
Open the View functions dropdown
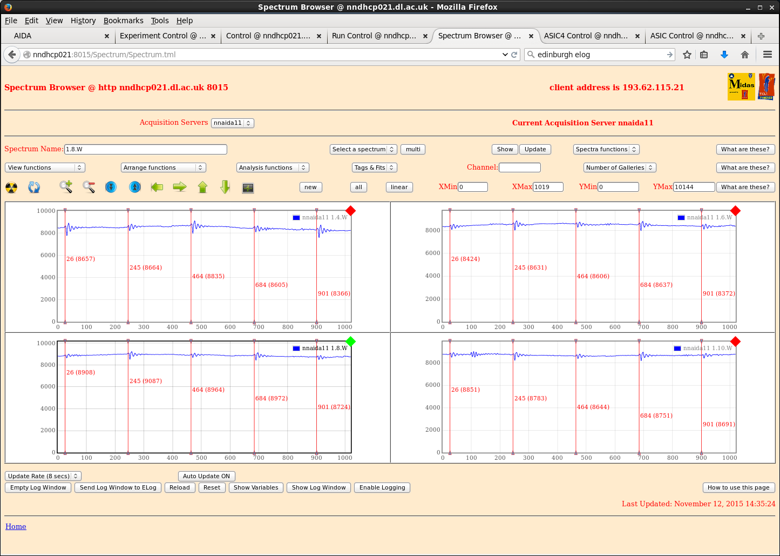45,168
